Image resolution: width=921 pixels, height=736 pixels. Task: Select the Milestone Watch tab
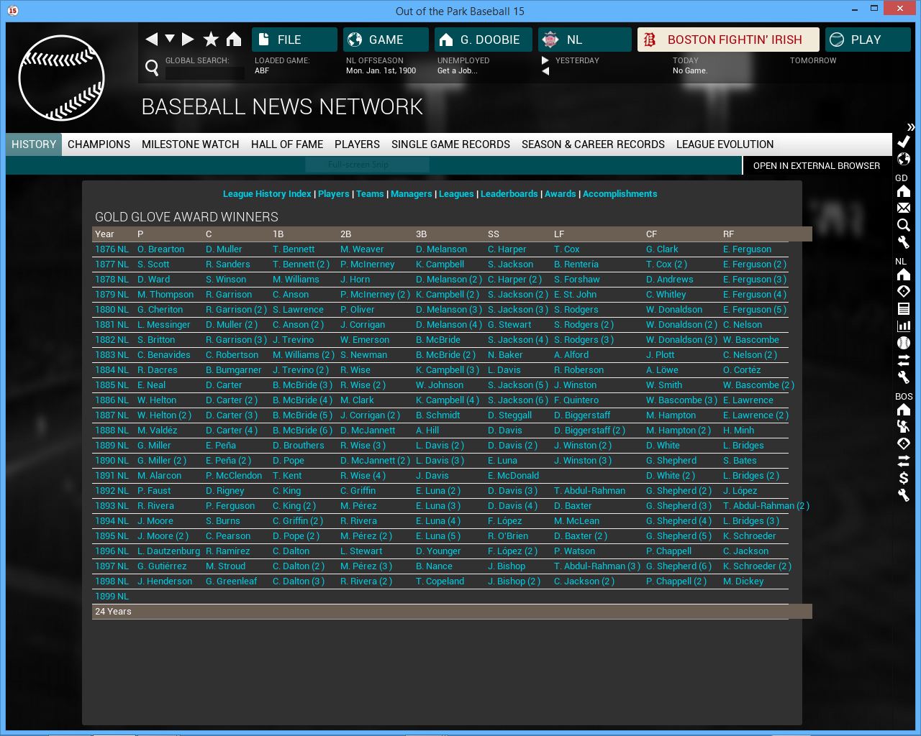pyautogui.click(x=190, y=144)
